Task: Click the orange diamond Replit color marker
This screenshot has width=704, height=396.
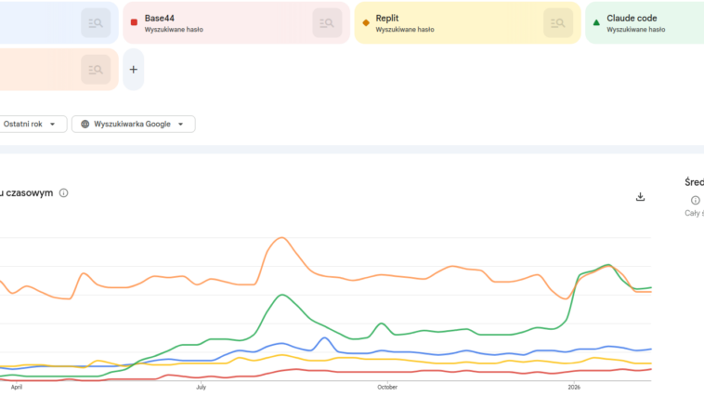Action: tap(366, 21)
